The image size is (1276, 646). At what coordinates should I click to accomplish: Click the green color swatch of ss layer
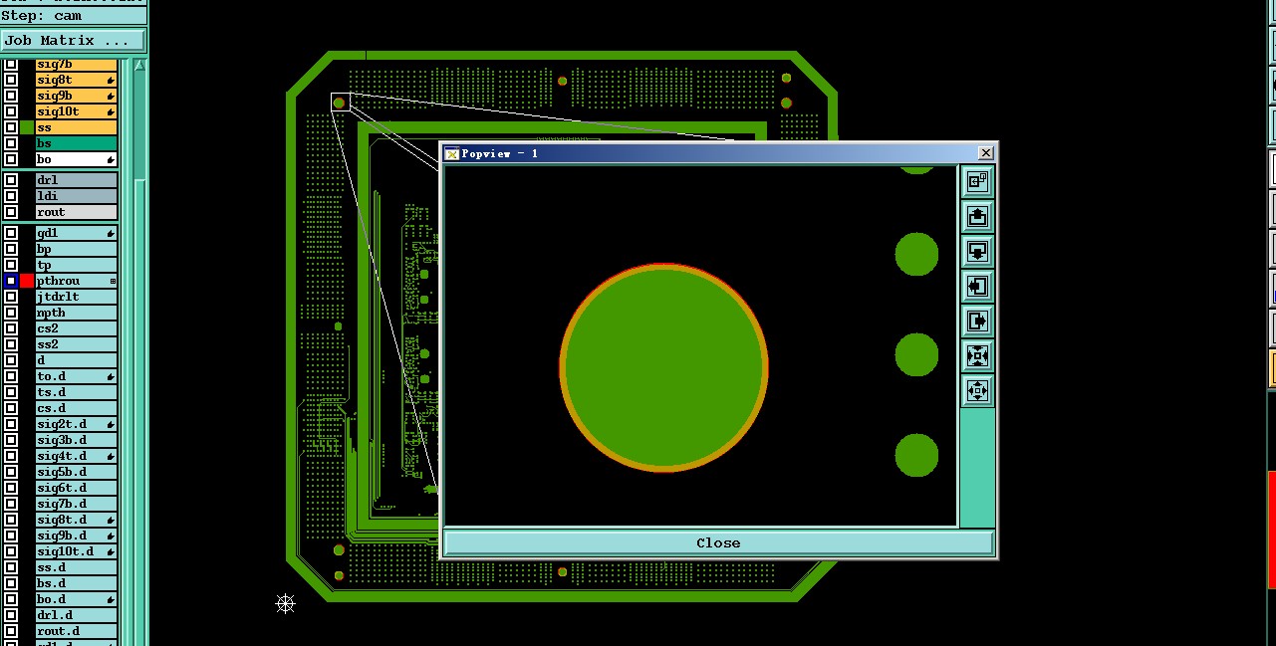point(27,127)
